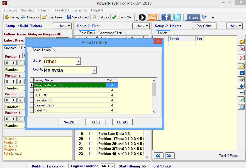246x168 pixels.
Task: Click the Share button in toolbar
Action: (193, 17)
